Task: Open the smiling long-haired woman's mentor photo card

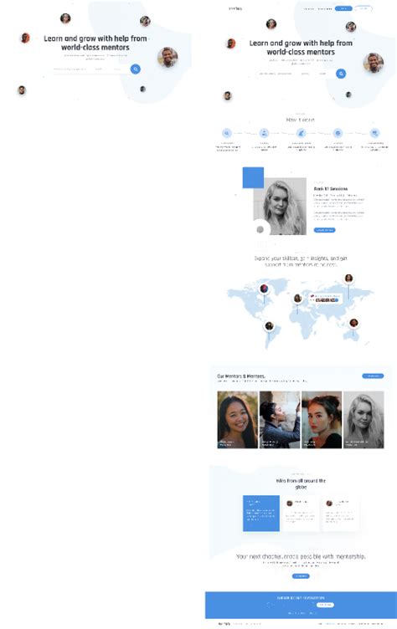Action: click(238, 420)
